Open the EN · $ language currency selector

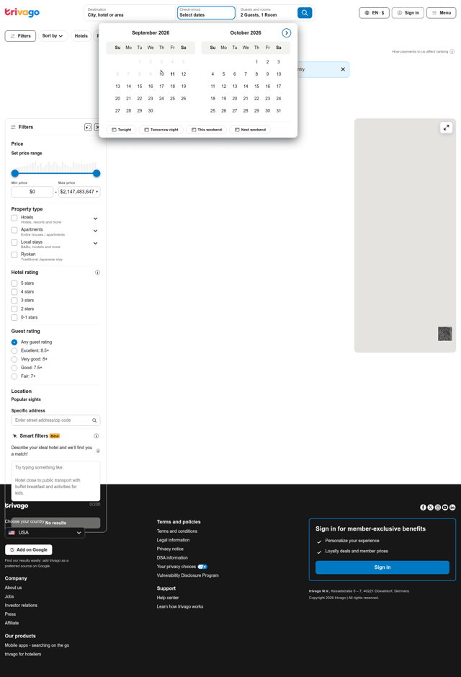point(375,13)
